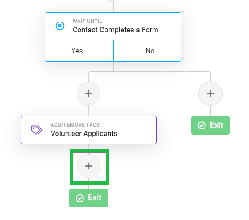Click the checkmark icon in the bottom Exit
This screenshot has width=249, height=220.
(80, 198)
